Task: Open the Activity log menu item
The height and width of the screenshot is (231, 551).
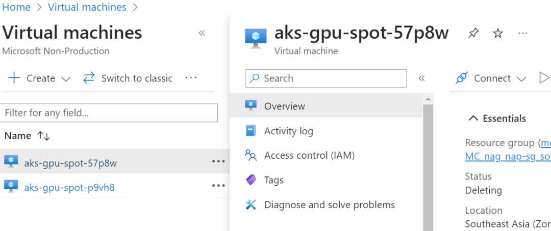Action: 288,131
